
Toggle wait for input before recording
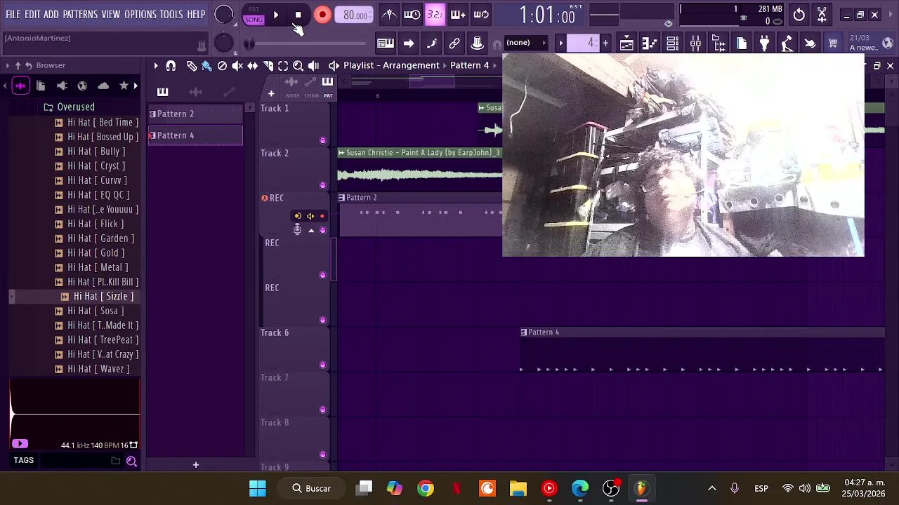[x=412, y=15]
